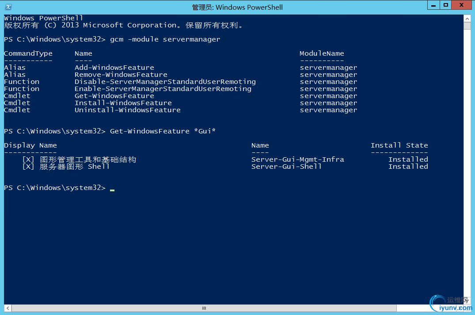
Task: Click the PowerShell icon in title bar
Action: click(x=8, y=7)
